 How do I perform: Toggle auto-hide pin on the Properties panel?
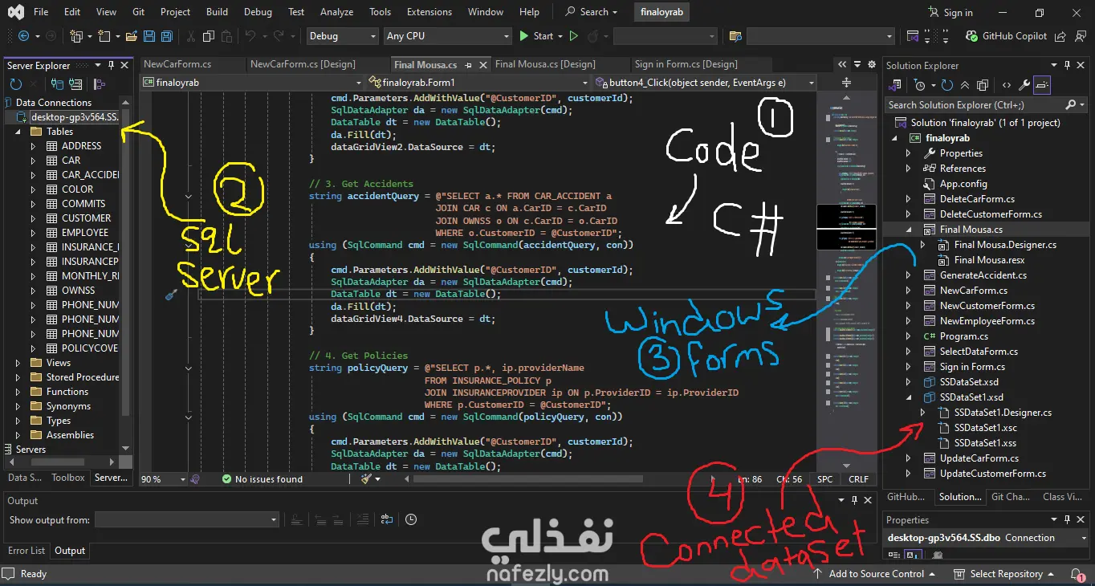tap(1067, 520)
